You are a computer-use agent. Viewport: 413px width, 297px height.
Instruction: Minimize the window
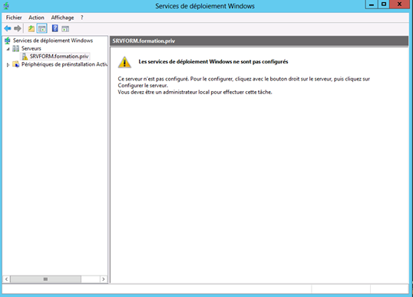(x=372, y=5)
